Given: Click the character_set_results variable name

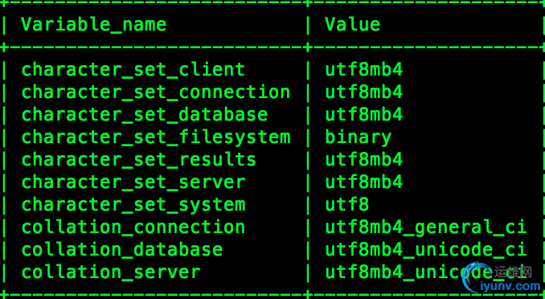Looking at the screenshot, I should click(x=139, y=160).
